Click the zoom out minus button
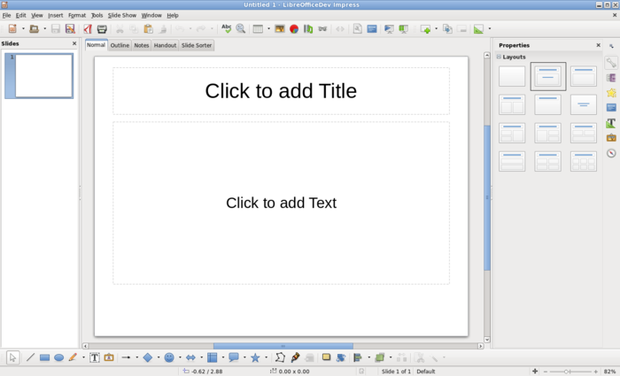The height and width of the screenshot is (376, 620). (546, 372)
